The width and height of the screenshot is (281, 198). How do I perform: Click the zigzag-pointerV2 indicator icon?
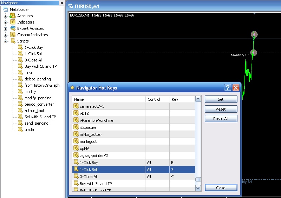pos(76,155)
